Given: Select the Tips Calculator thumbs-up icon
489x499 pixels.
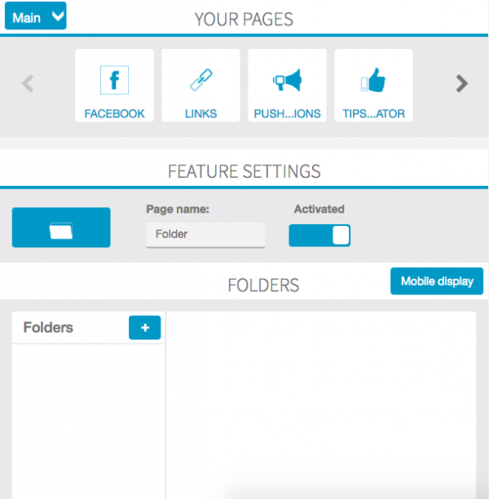Looking at the screenshot, I should click(373, 80).
